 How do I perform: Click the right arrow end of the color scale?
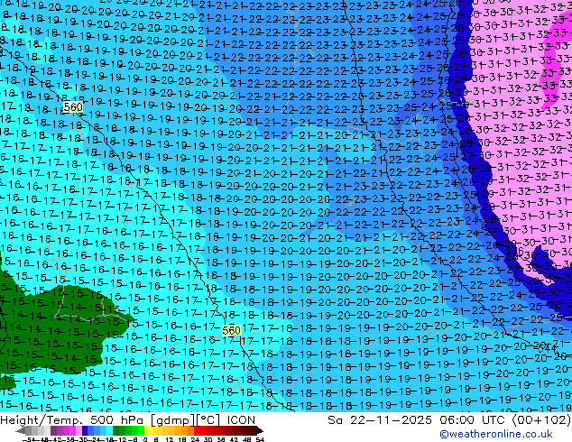tap(260, 431)
